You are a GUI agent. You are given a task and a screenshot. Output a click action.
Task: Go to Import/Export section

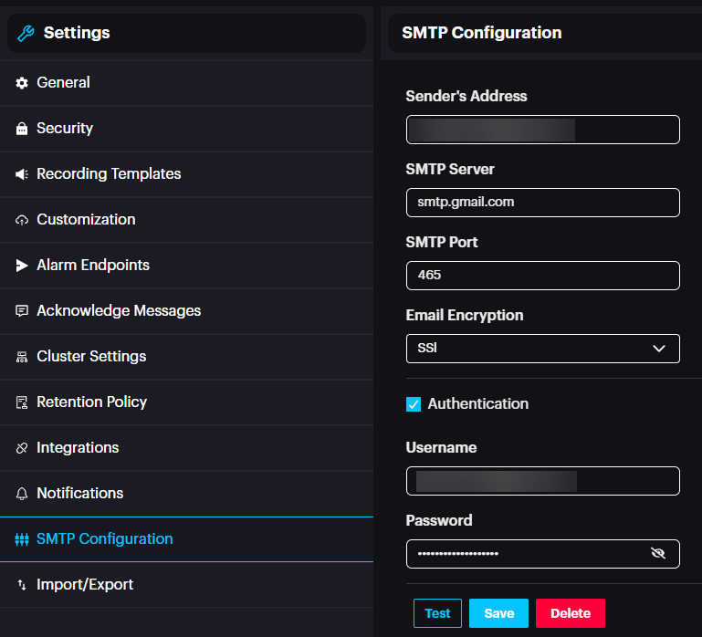pyautogui.click(x=84, y=584)
